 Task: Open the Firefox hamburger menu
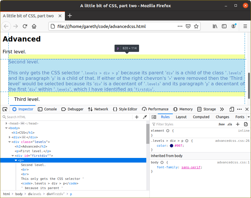coord(245,26)
